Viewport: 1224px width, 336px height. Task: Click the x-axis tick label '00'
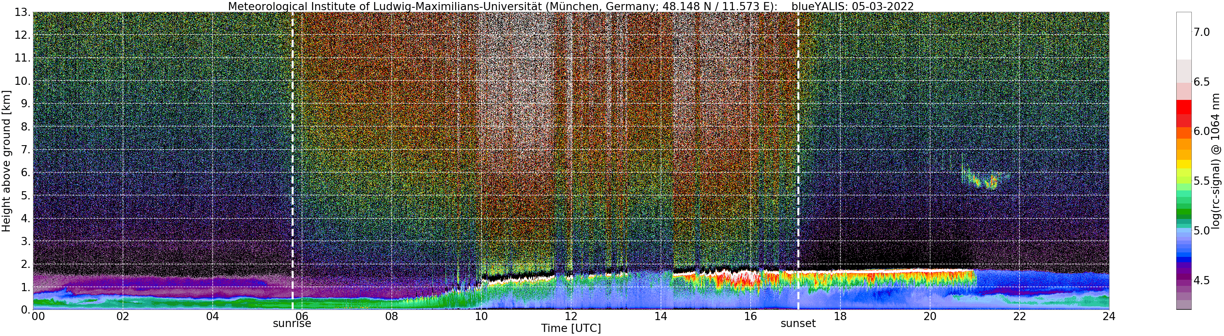pos(38,316)
